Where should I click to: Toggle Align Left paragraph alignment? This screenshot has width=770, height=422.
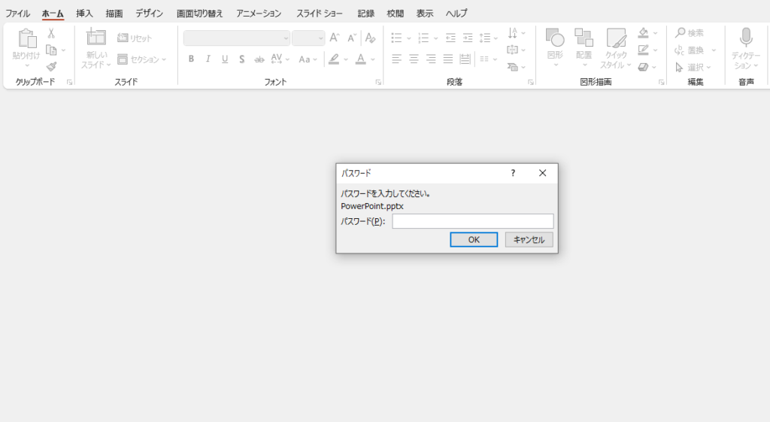[396, 59]
